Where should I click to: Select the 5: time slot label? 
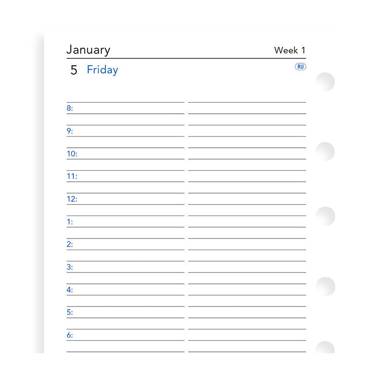pyautogui.click(x=70, y=313)
